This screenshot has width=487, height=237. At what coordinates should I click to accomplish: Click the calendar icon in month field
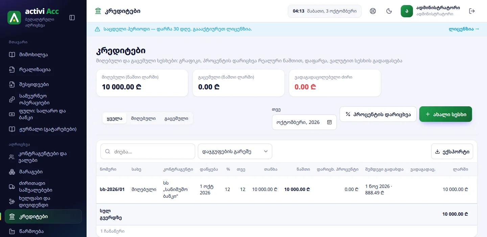[329, 122]
